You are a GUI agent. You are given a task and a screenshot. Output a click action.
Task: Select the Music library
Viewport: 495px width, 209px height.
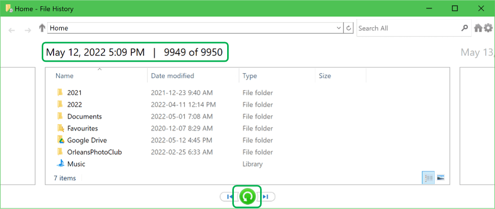pyautogui.click(x=71, y=164)
